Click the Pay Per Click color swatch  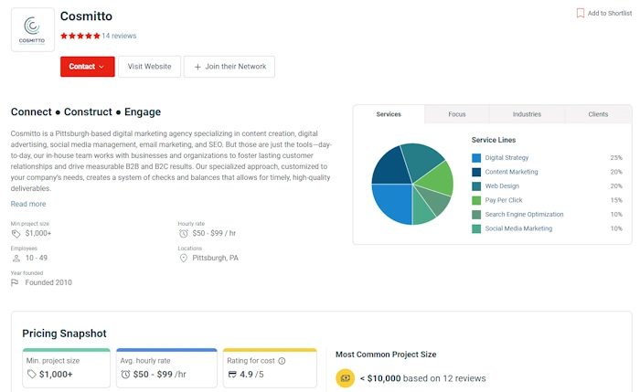point(476,200)
